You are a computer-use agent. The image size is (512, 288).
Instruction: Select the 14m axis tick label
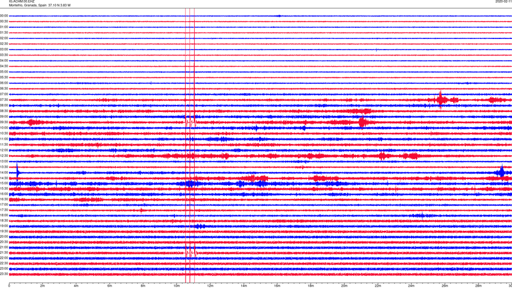pyautogui.click(x=244, y=286)
